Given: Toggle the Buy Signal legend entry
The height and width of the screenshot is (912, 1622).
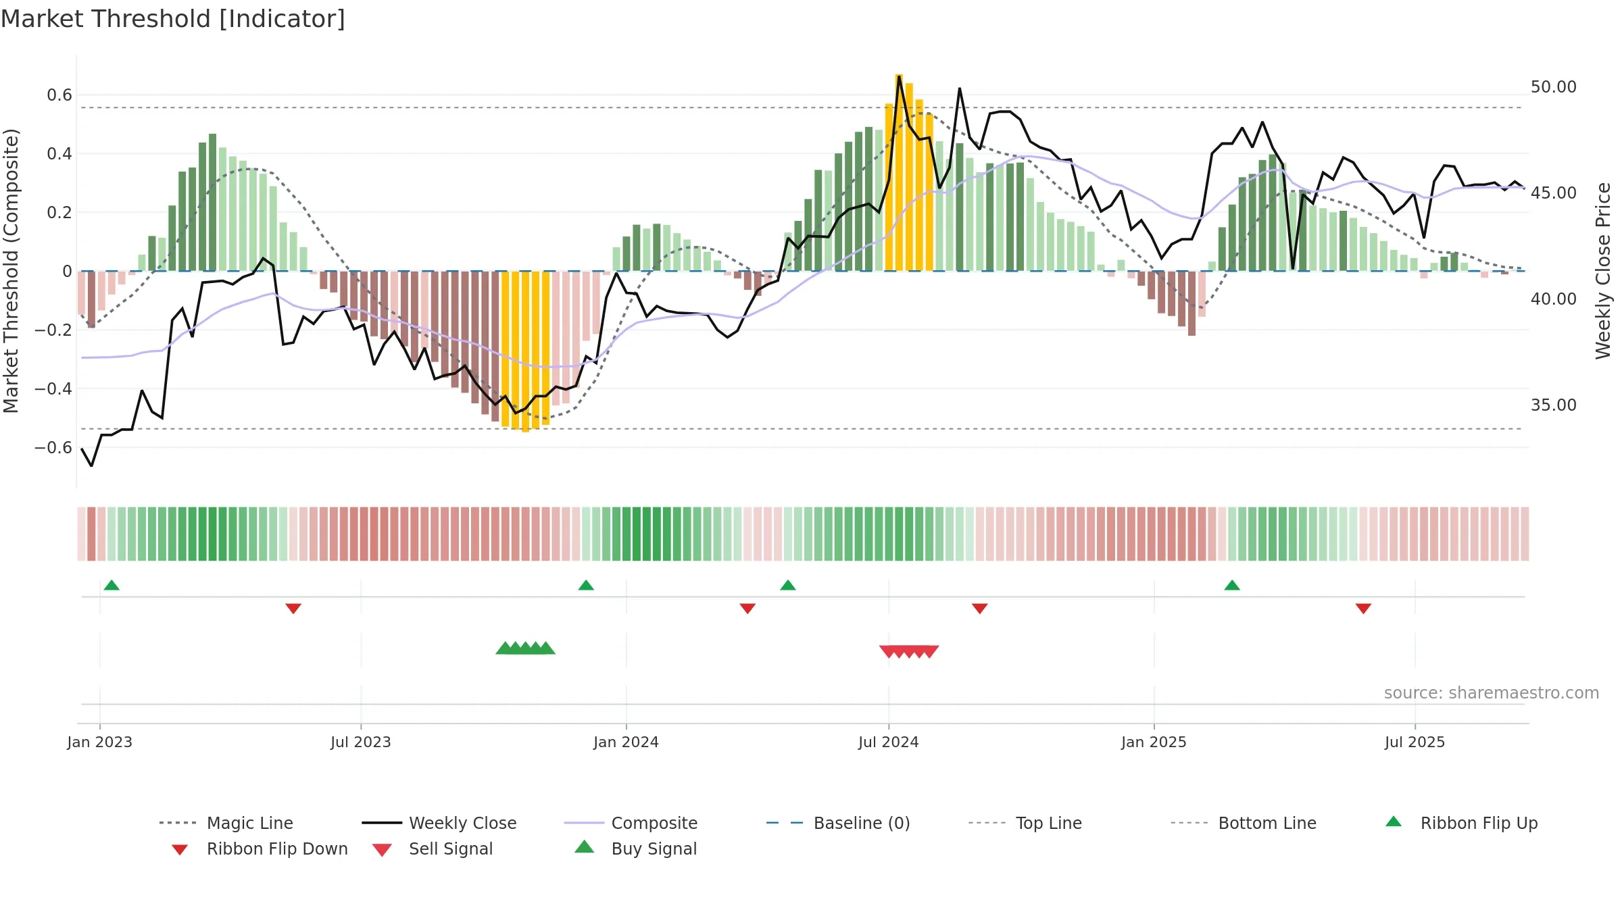Looking at the screenshot, I should pyautogui.click(x=635, y=849).
